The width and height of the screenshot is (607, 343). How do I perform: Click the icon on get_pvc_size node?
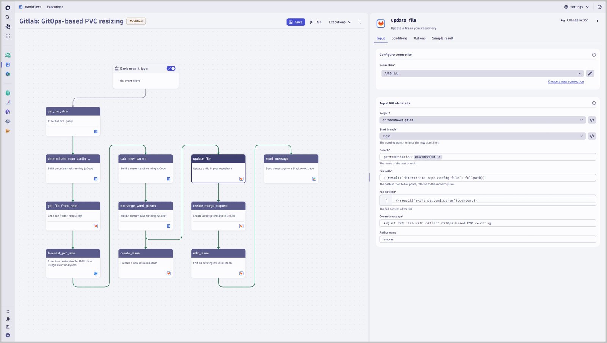coord(96,131)
